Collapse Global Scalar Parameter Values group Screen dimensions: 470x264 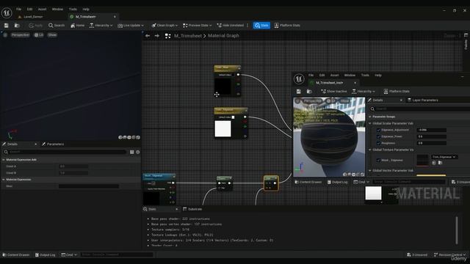370,123
